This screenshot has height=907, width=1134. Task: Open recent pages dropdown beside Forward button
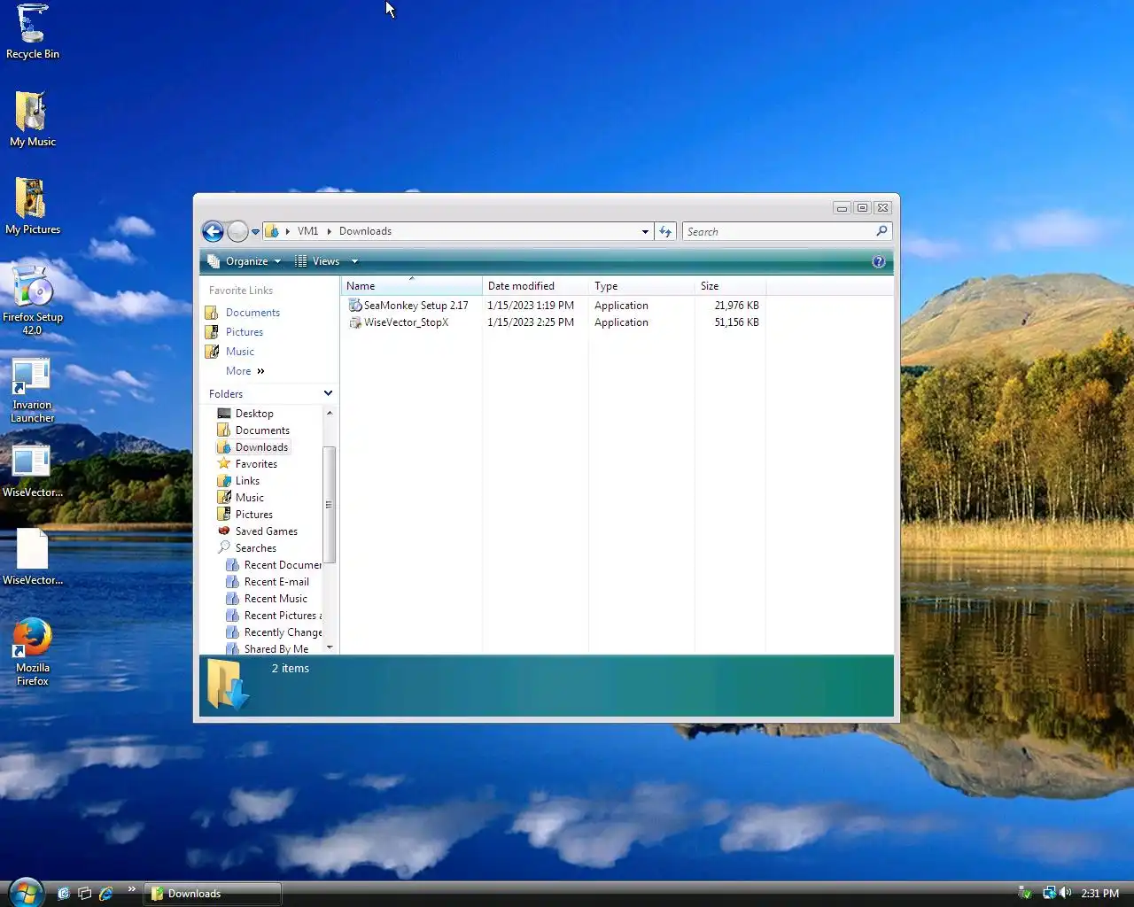255,232
